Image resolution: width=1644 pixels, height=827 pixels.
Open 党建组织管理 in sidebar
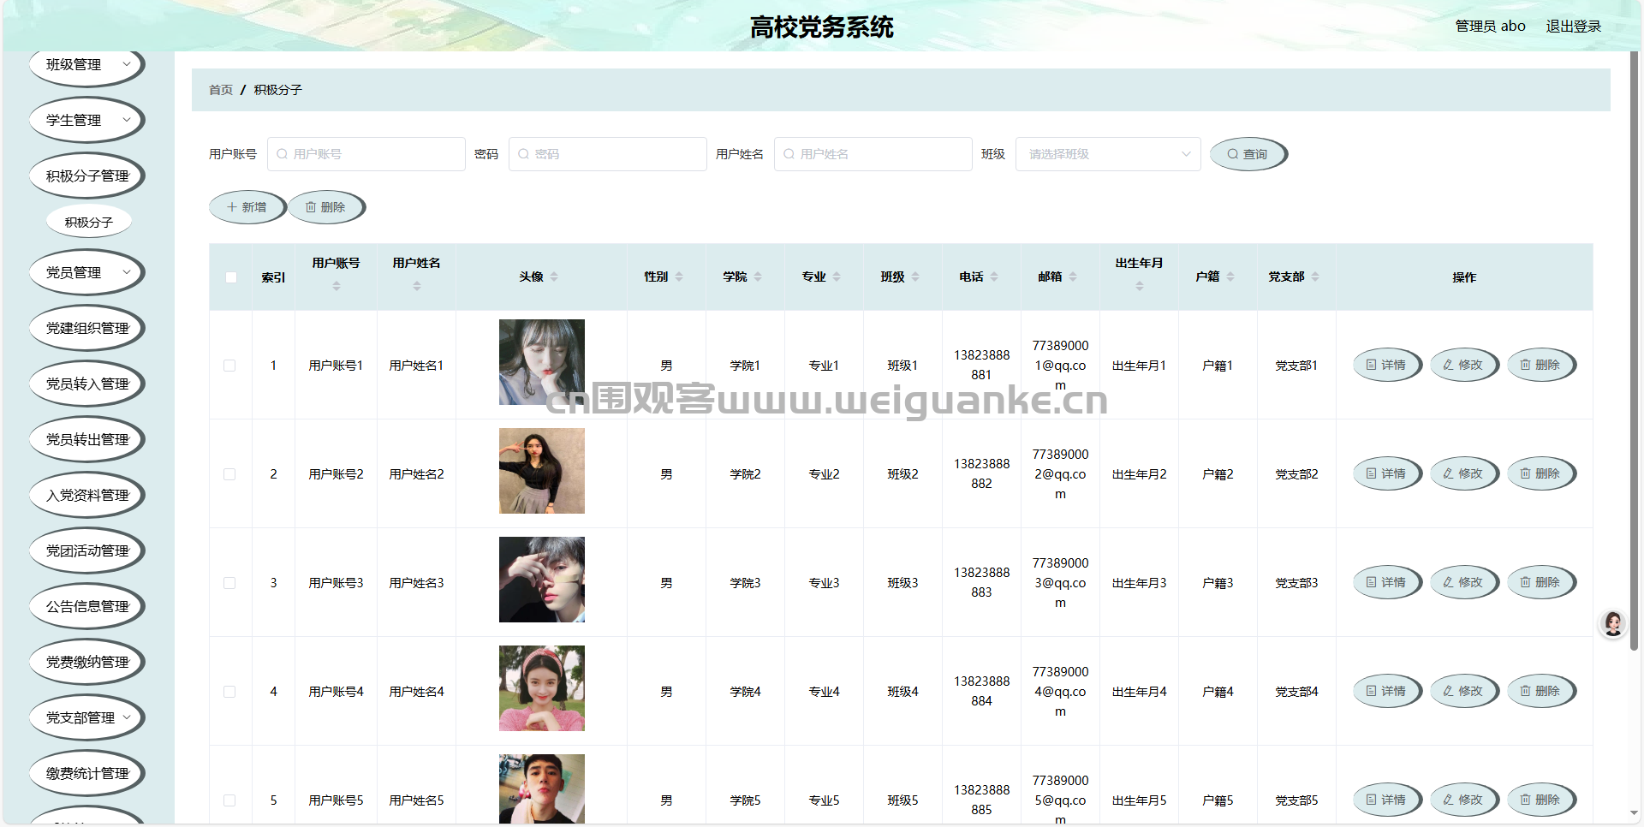coord(87,328)
